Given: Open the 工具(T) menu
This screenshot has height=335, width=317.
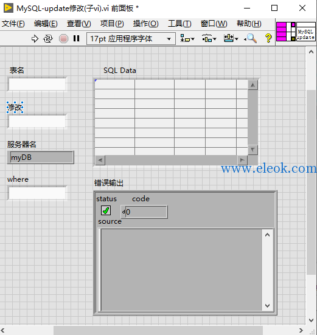Looking at the screenshot, I should coord(179,24).
